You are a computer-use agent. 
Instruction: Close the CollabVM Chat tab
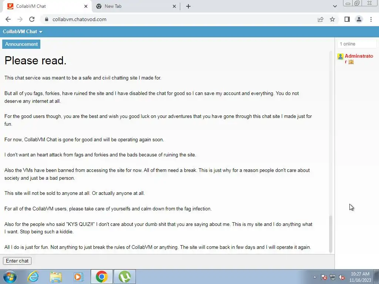click(86, 6)
